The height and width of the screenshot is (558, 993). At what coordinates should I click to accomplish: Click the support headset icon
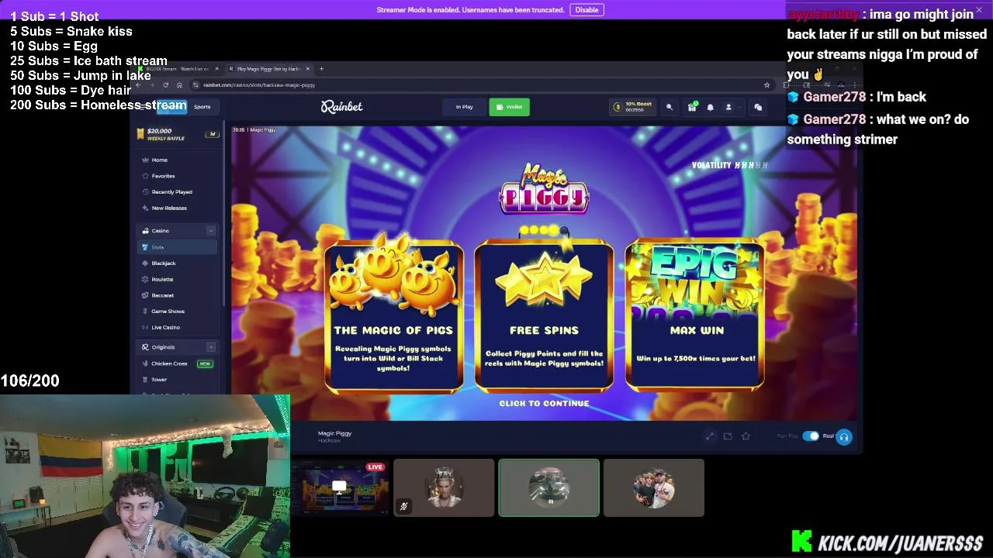point(844,437)
